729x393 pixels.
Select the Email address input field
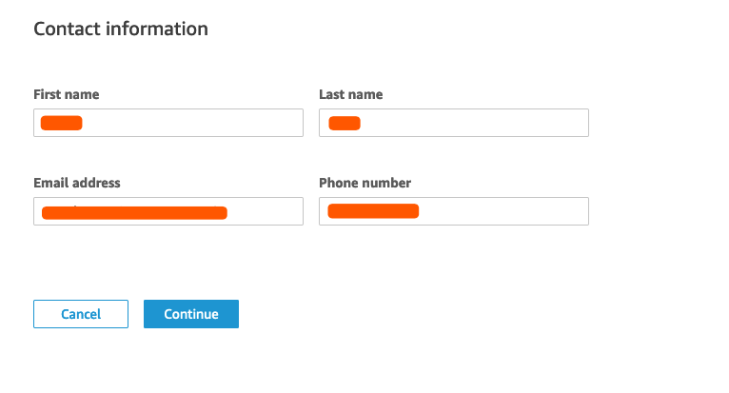168,211
